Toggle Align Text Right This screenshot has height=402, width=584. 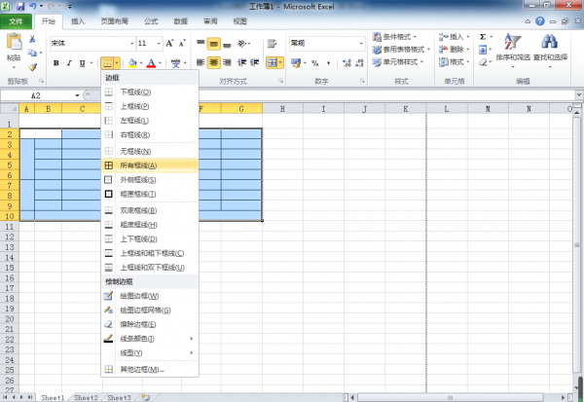227,62
